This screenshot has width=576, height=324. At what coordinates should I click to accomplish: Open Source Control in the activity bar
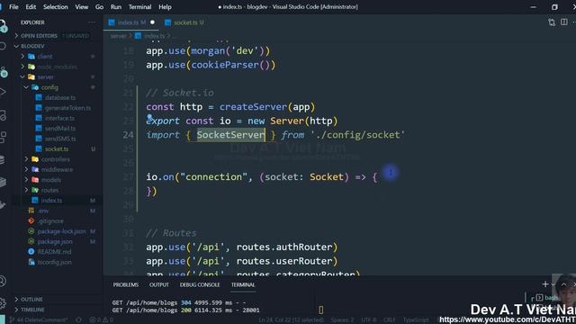[4, 71]
